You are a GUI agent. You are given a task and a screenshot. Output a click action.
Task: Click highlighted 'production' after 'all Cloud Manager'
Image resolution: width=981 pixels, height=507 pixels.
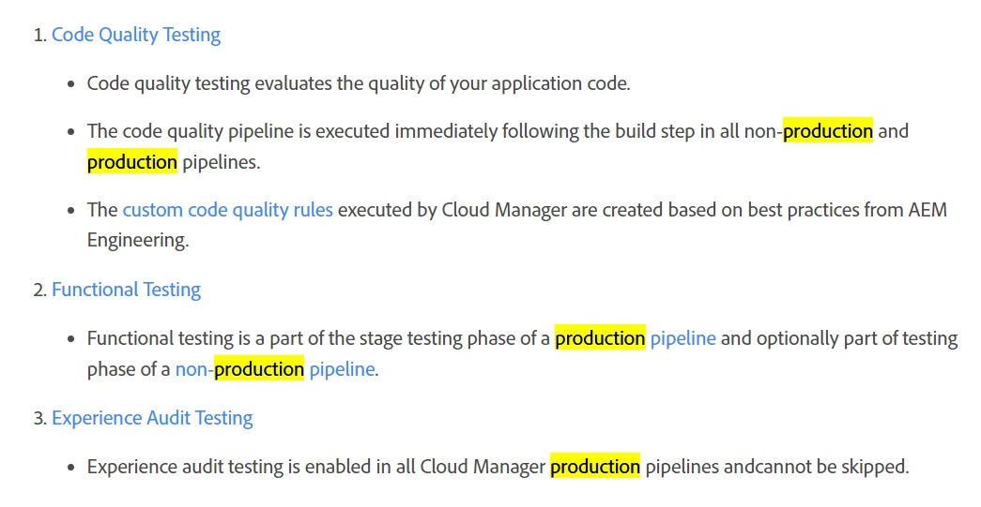pos(595,467)
